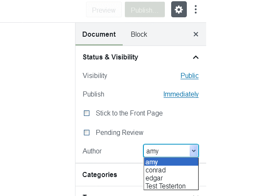Click the Author dropdown arrow

point(194,151)
